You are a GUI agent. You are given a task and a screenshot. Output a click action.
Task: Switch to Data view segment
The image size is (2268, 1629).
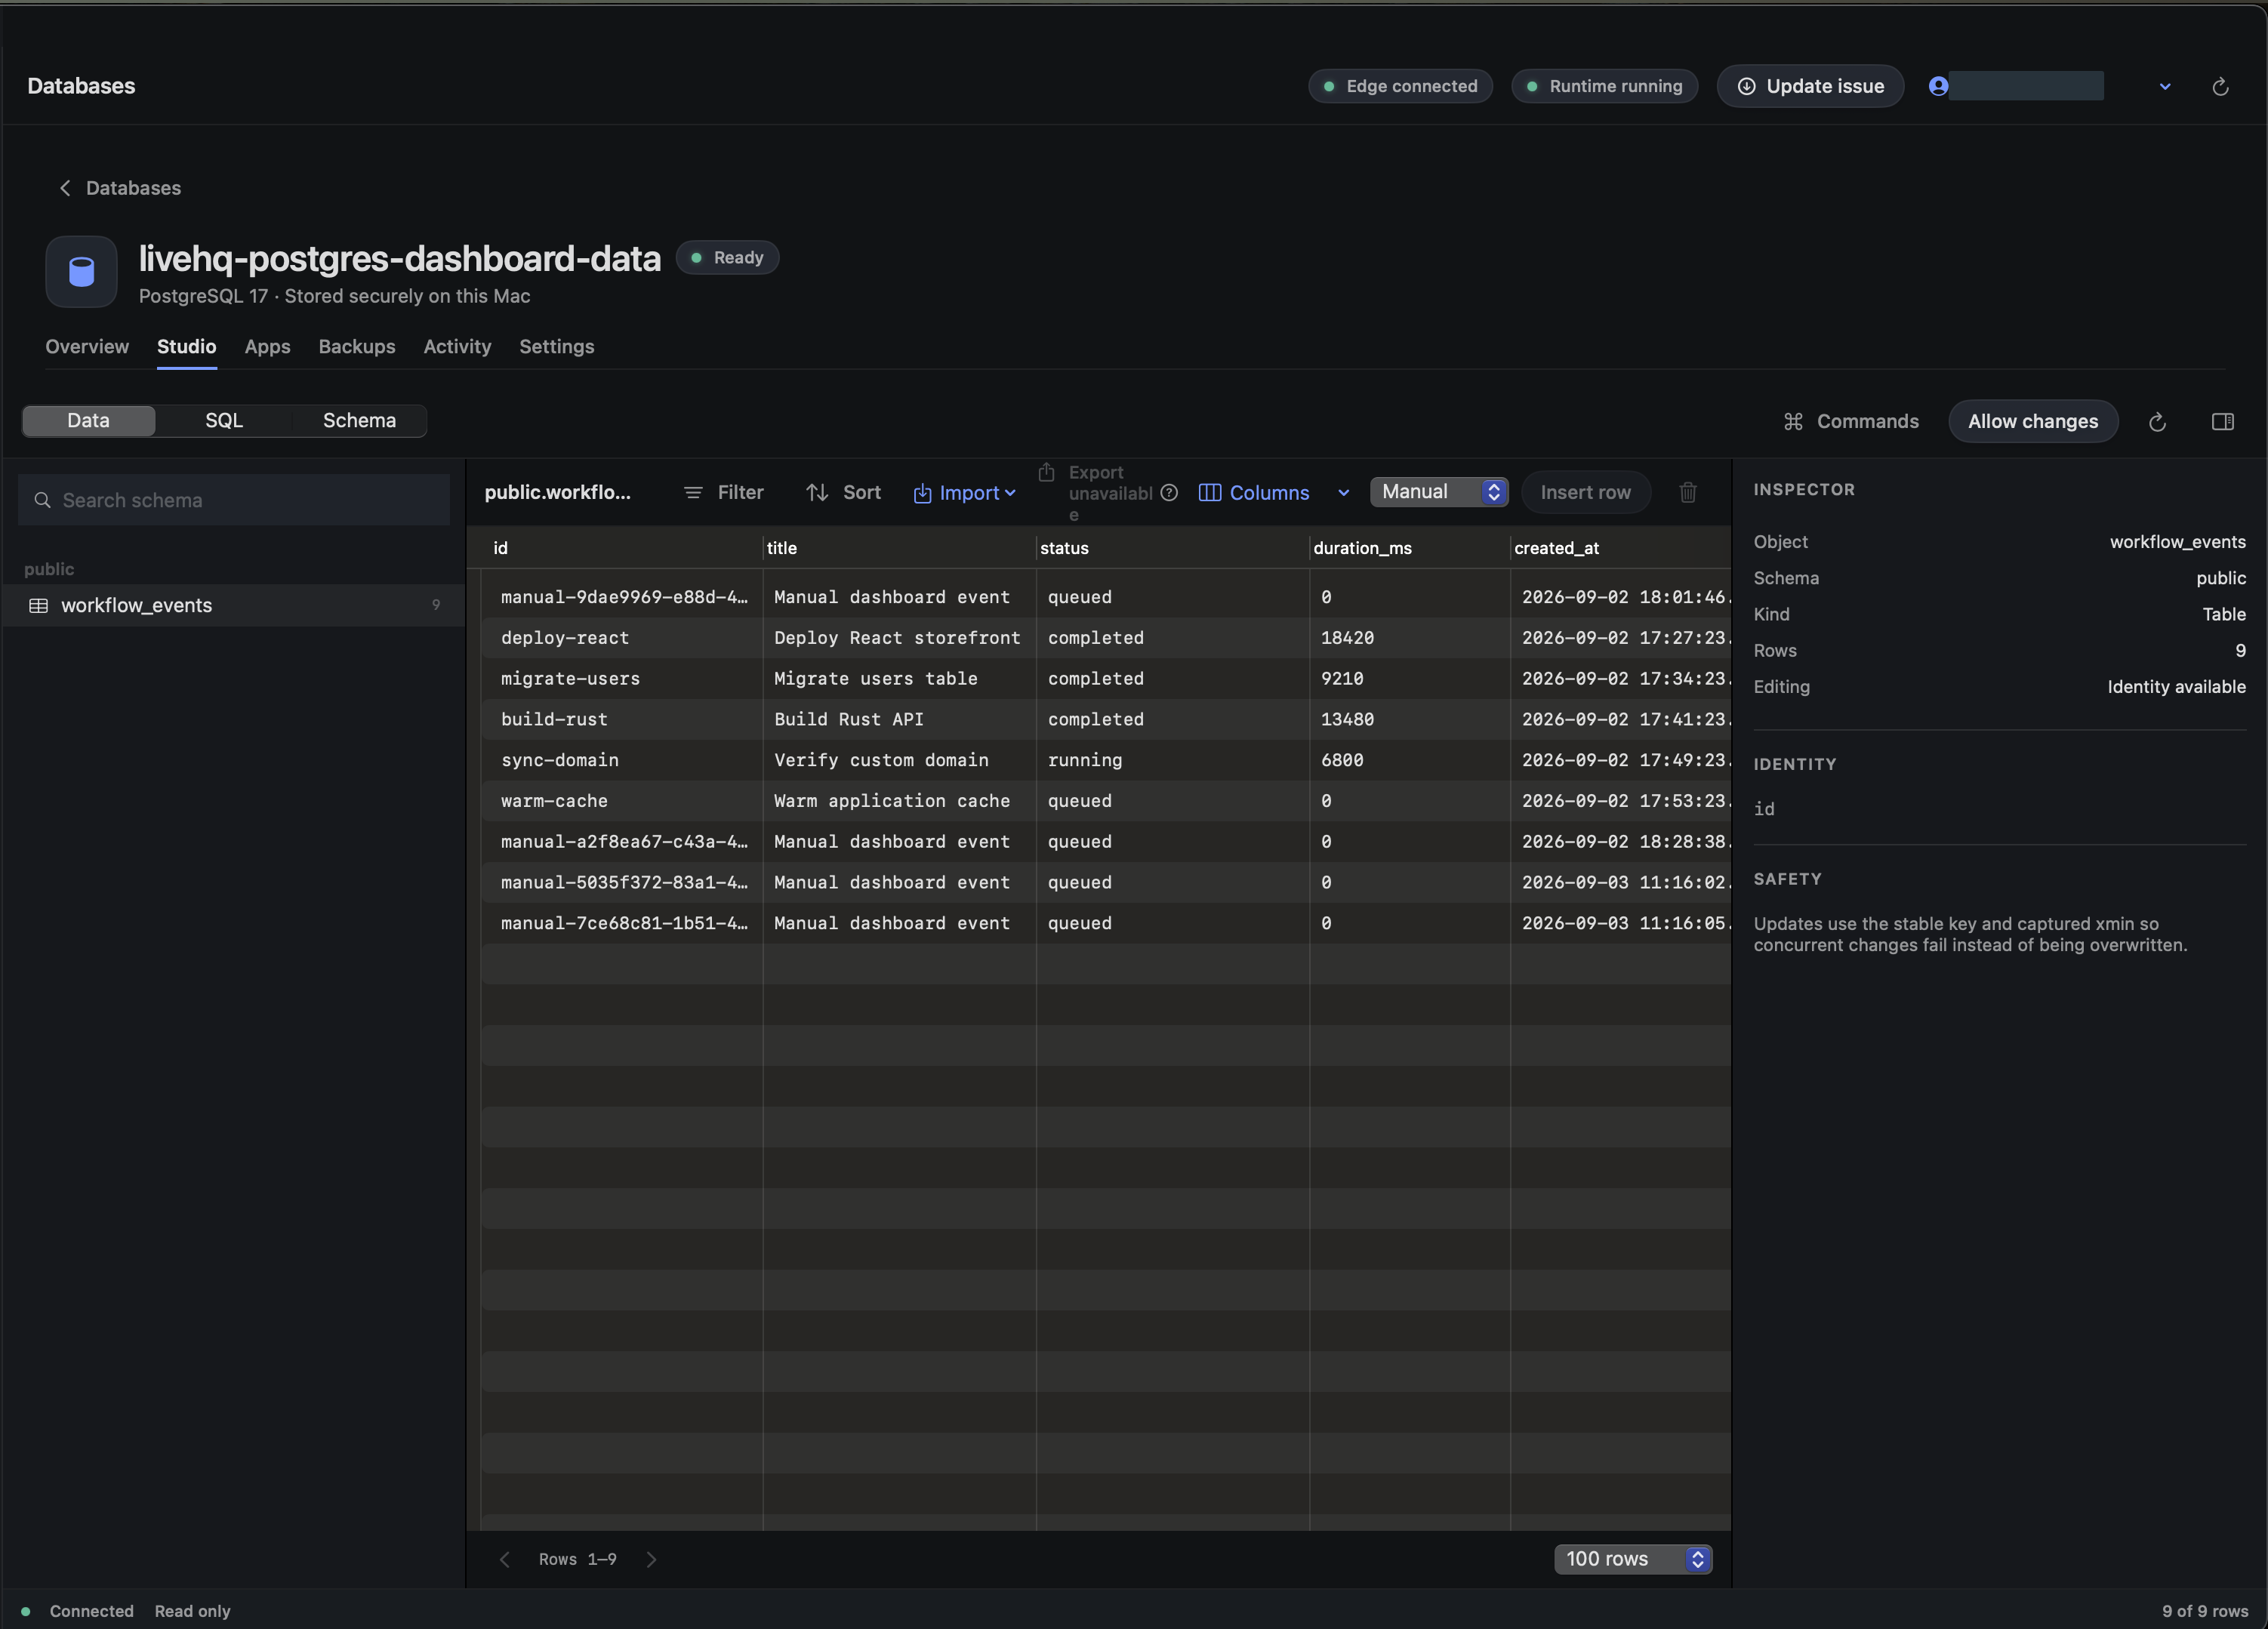(89, 421)
